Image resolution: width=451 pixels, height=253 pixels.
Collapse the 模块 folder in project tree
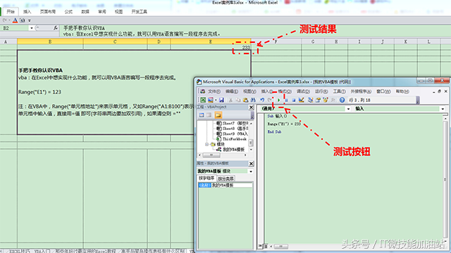[x=206, y=144]
